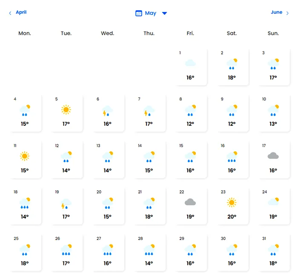Click the gray cloud icon on May 17
Screen dimensions: 298x276
tap(273, 156)
